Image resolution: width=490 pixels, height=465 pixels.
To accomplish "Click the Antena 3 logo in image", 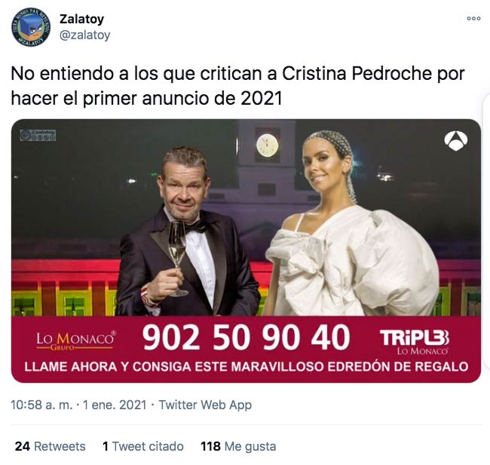I will pos(456,141).
